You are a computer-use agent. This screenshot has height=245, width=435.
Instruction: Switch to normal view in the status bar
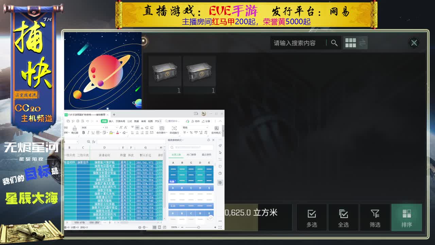[155, 227]
